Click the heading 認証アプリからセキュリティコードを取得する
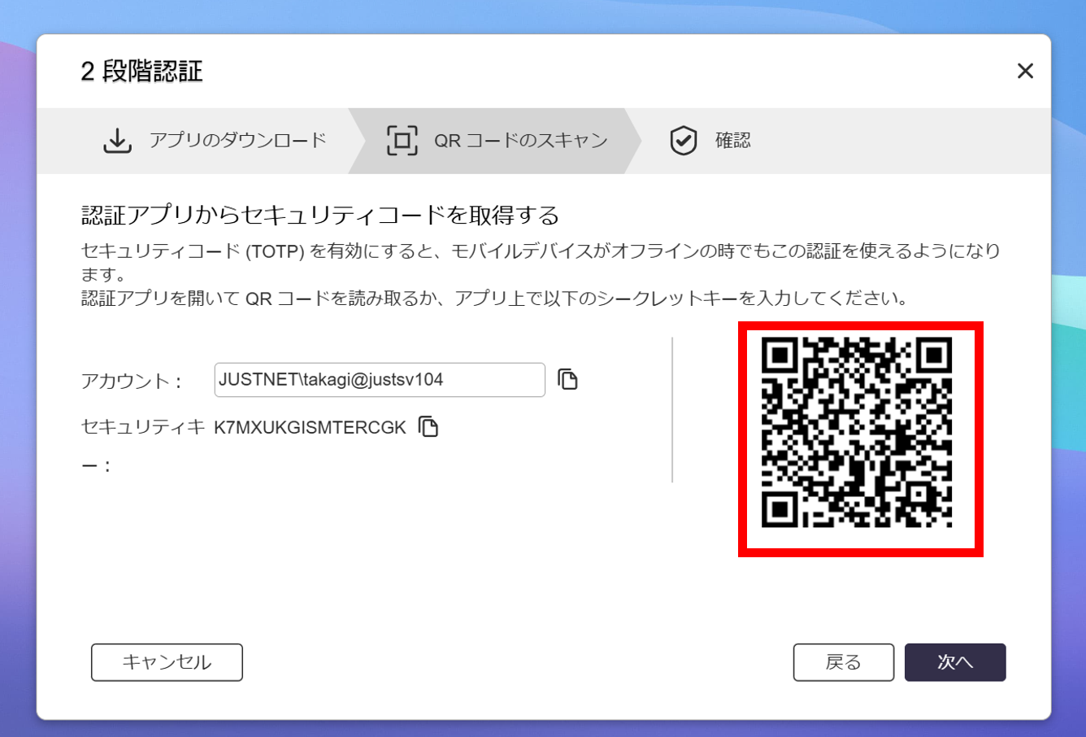1086x737 pixels. [x=320, y=216]
